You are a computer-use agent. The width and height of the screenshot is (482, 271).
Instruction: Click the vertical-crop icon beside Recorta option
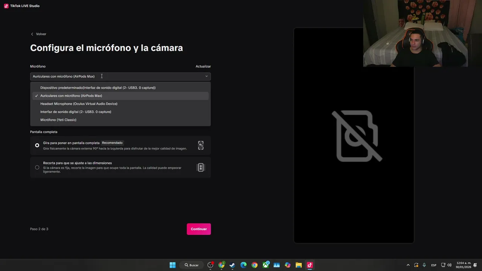click(201, 167)
